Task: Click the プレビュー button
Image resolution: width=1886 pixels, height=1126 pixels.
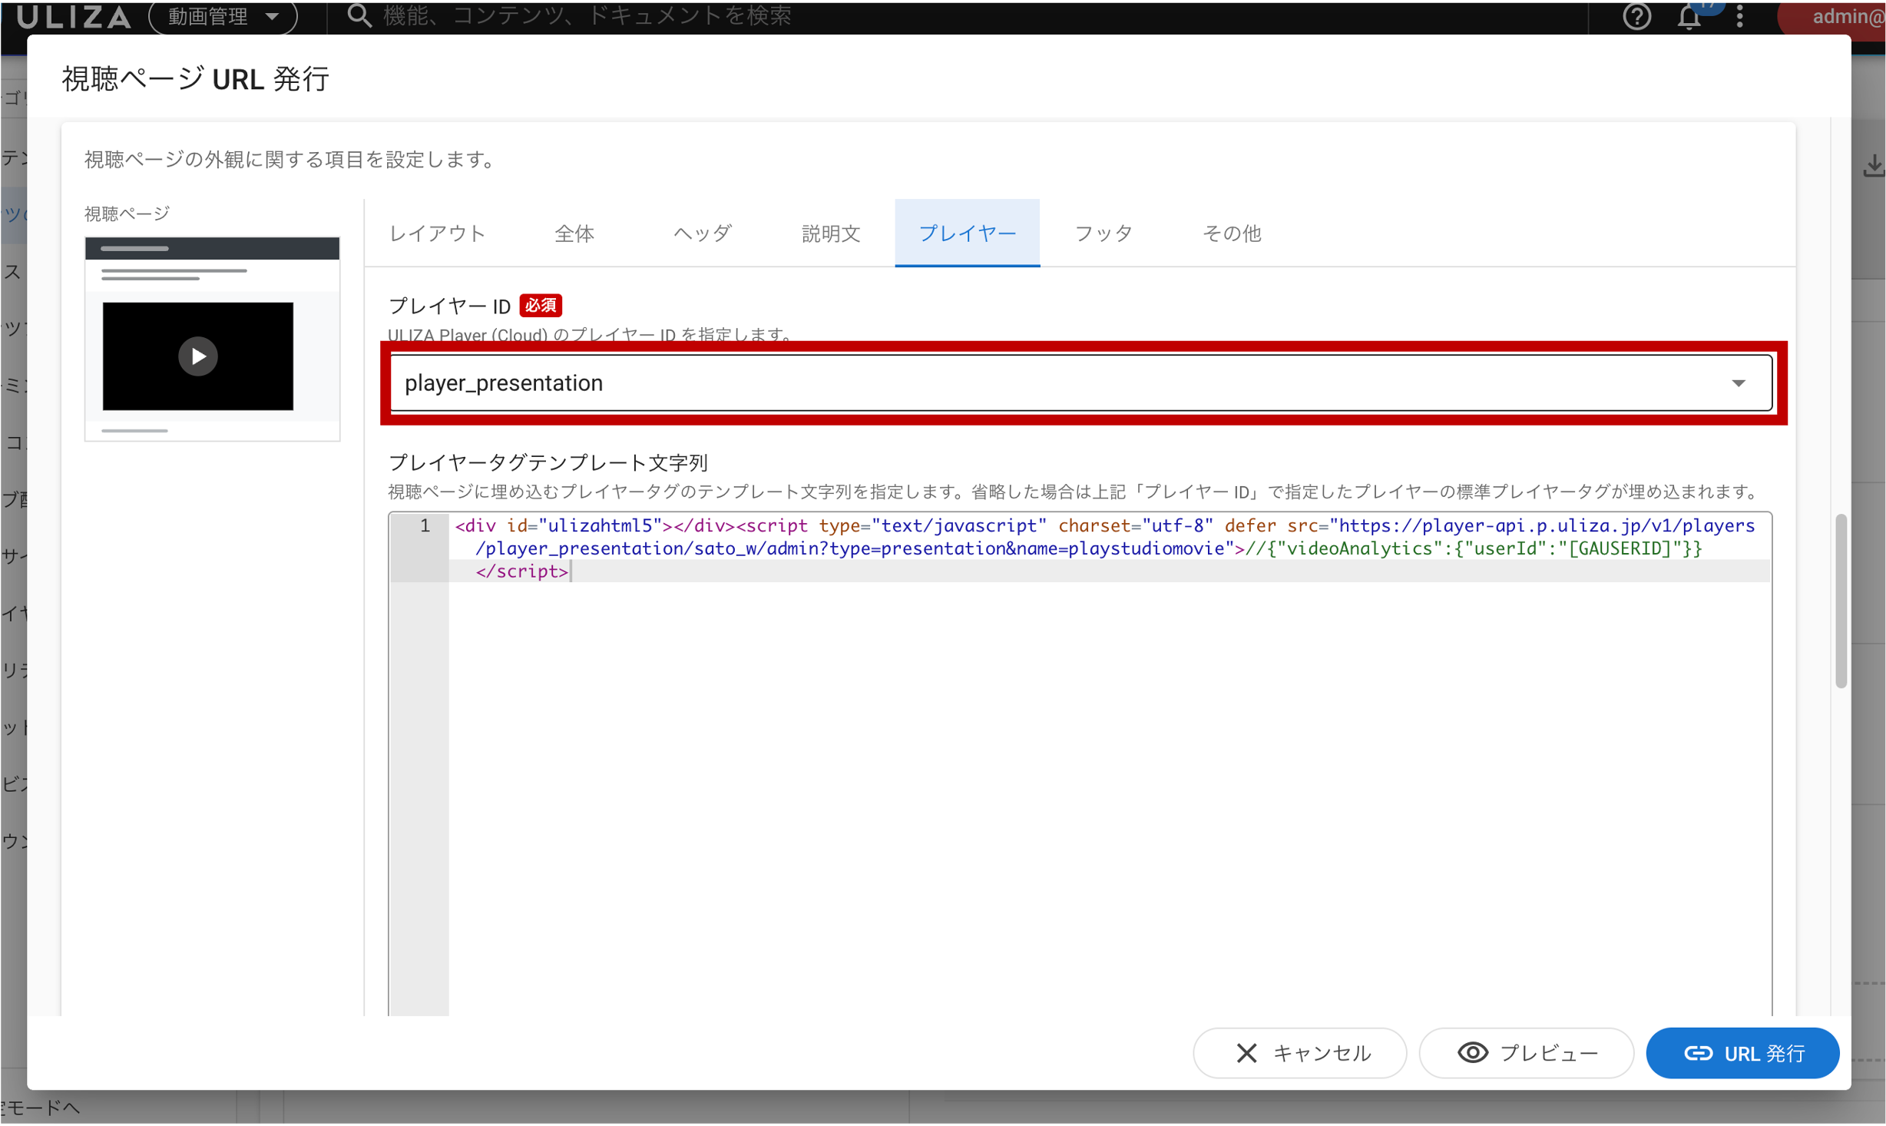Action: point(1526,1053)
